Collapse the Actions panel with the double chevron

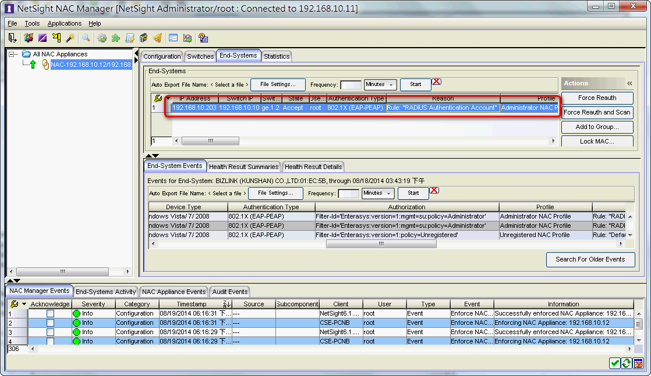pos(629,83)
